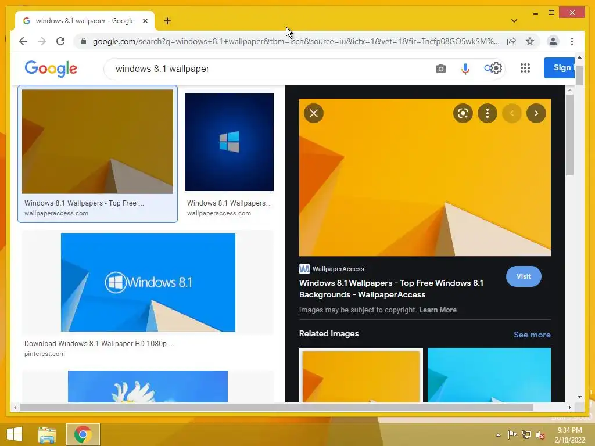Go to Google home via logo

click(51, 69)
